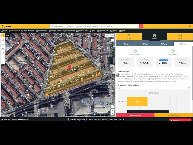The height and width of the screenshot is (145, 193).
Task: Open the Sunum menu item
Action: pos(122,31)
